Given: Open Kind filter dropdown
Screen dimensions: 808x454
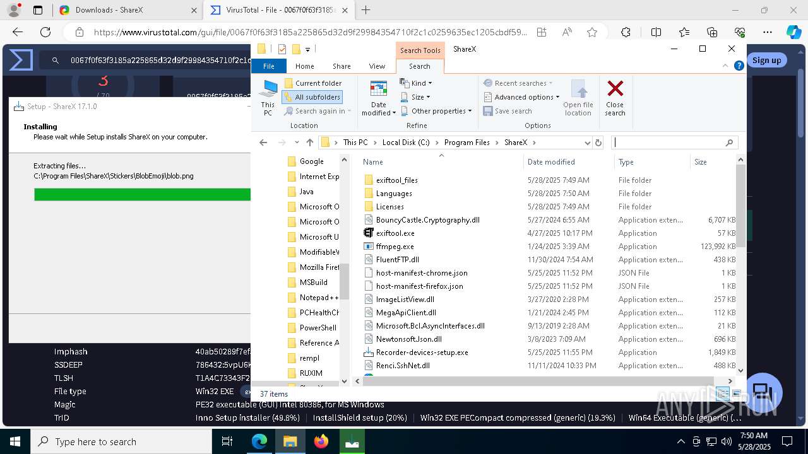Looking at the screenshot, I should [x=416, y=83].
